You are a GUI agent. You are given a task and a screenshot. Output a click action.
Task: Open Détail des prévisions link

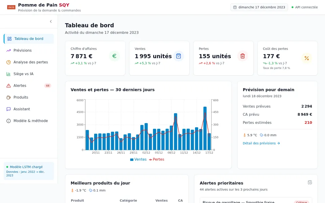(x=261, y=143)
